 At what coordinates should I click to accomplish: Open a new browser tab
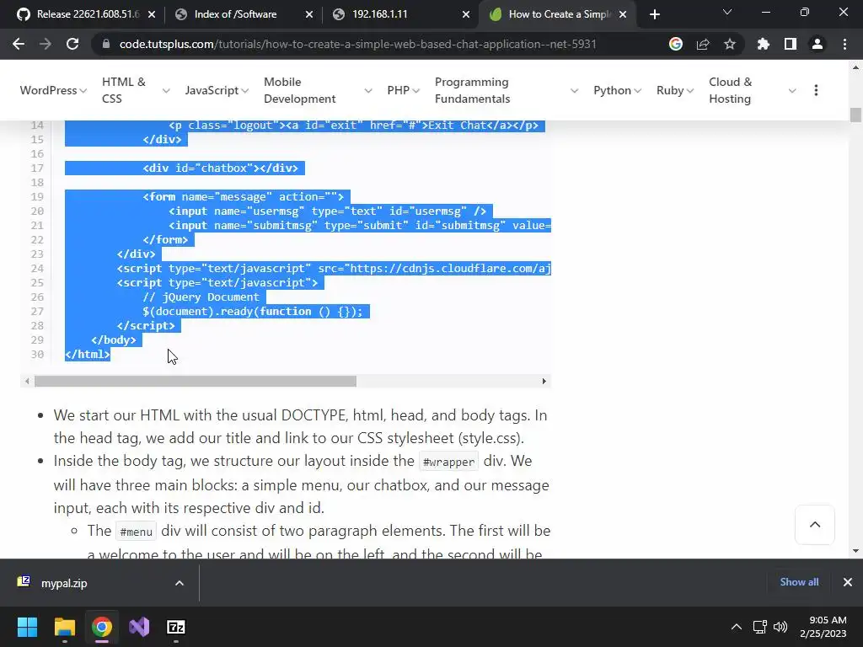click(654, 14)
